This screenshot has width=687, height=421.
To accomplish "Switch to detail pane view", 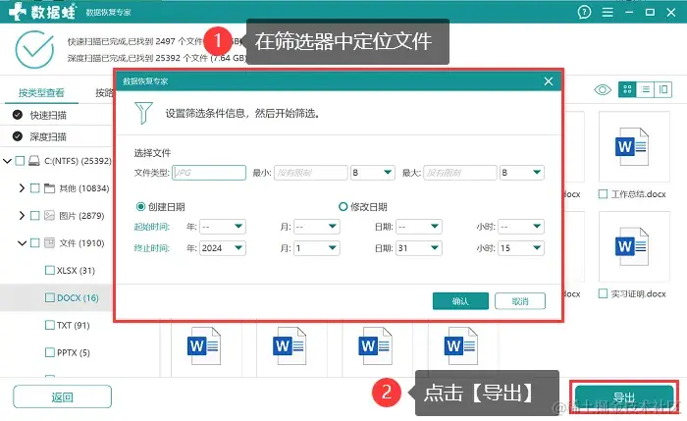I will pos(663,89).
